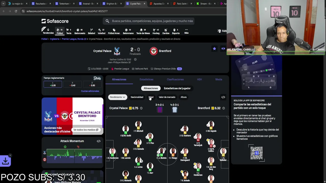Click the Inglaterra breadcrumb link
326x183 pixels.
pyautogui.click(x=55, y=39)
